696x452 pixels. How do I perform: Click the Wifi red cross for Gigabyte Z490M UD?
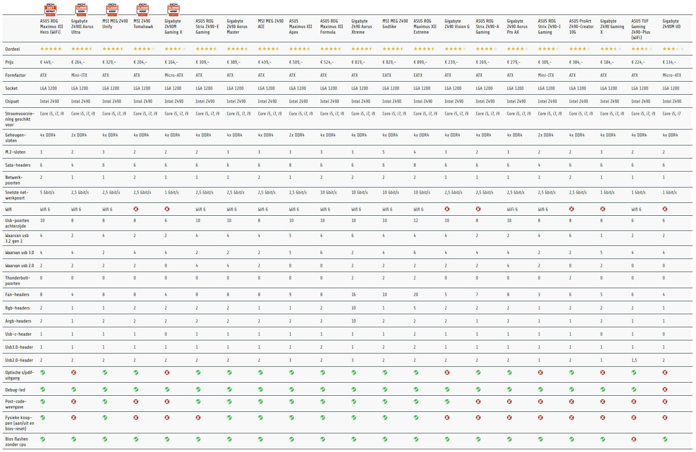click(665, 209)
